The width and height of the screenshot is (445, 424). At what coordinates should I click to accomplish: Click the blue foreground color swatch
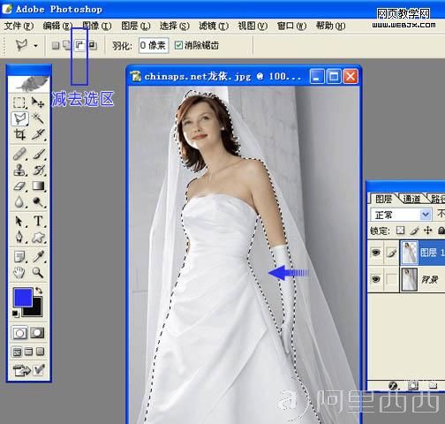coord(23,298)
